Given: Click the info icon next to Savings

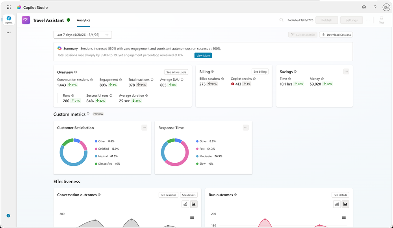Looking at the screenshot, I should (295, 72).
